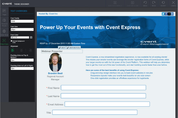Click the Cvent Event Management logo in banner

154,43
